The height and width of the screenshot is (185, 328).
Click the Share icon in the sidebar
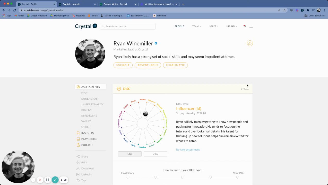(78, 156)
